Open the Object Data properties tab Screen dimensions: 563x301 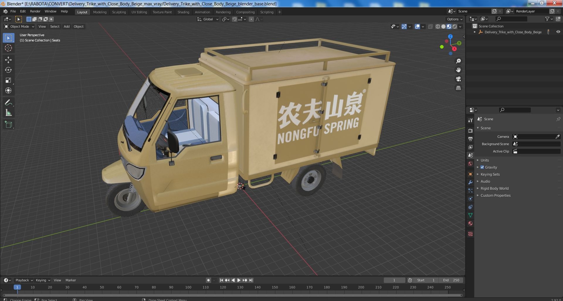point(470,215)
